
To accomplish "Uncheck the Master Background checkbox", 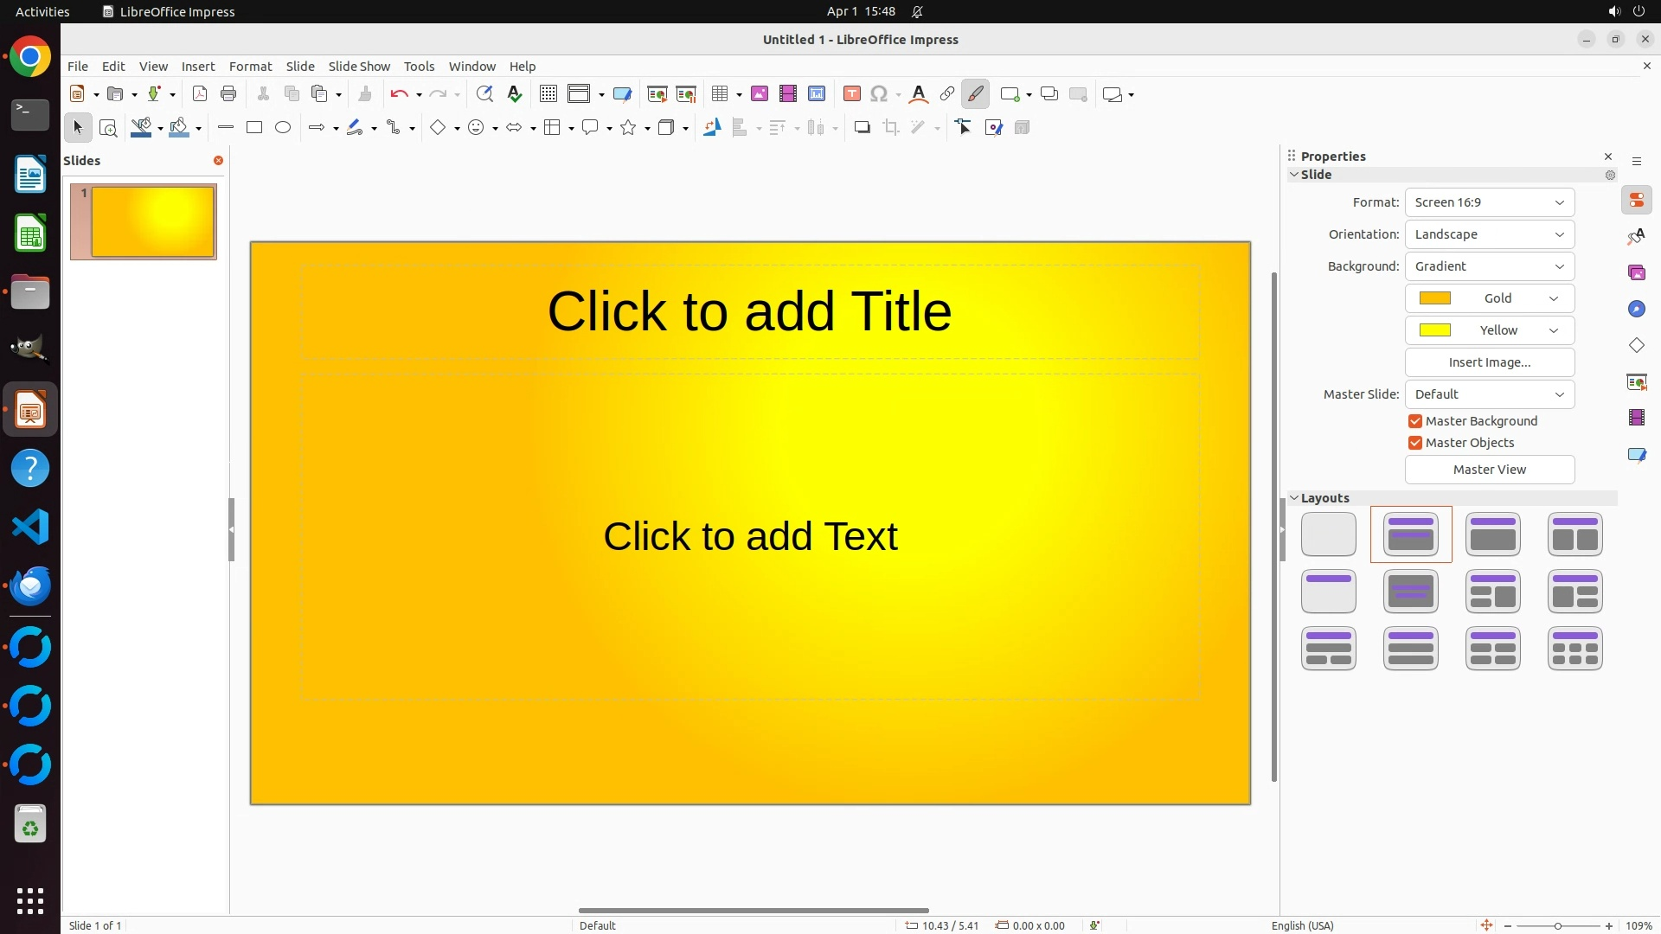I will point(1415,421).
